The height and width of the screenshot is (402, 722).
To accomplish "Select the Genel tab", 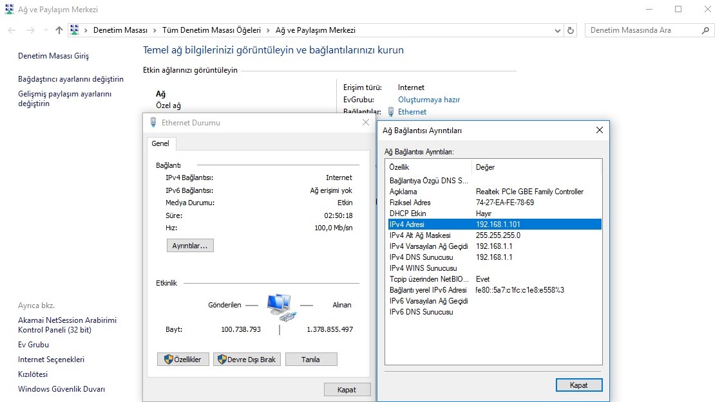I will click(x=160, y=143).
